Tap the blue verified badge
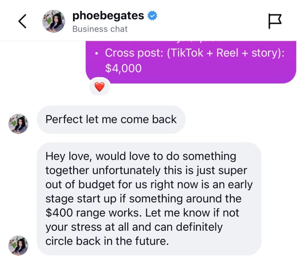 (152, 16)
